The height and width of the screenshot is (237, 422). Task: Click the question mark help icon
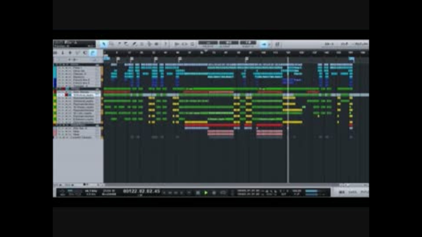pyautogui.click(x=166, y=44)
